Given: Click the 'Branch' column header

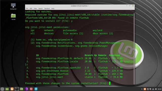Looking at the screenshot, I should (89, 55).
